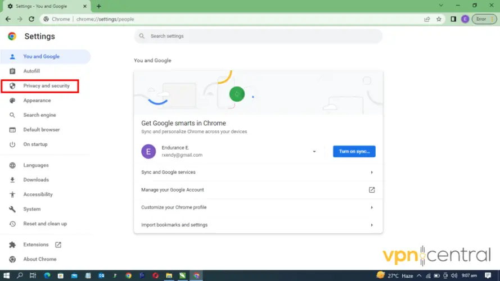Expand the account dropdown arrow
Viewport: 500px width, 281px height.
[314, 152]
